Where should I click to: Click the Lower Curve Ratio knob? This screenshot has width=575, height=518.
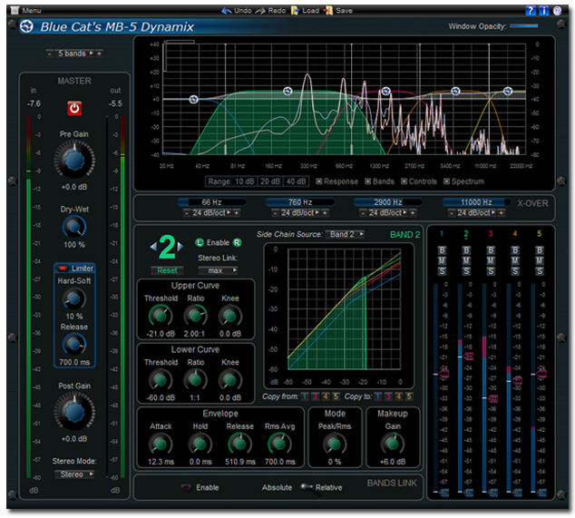(x=196, y=380)
